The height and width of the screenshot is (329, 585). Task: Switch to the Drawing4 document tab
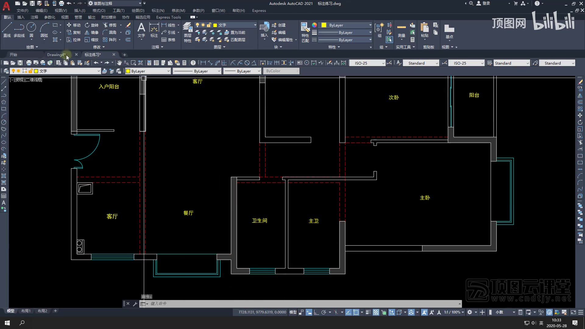coord(56,55)
